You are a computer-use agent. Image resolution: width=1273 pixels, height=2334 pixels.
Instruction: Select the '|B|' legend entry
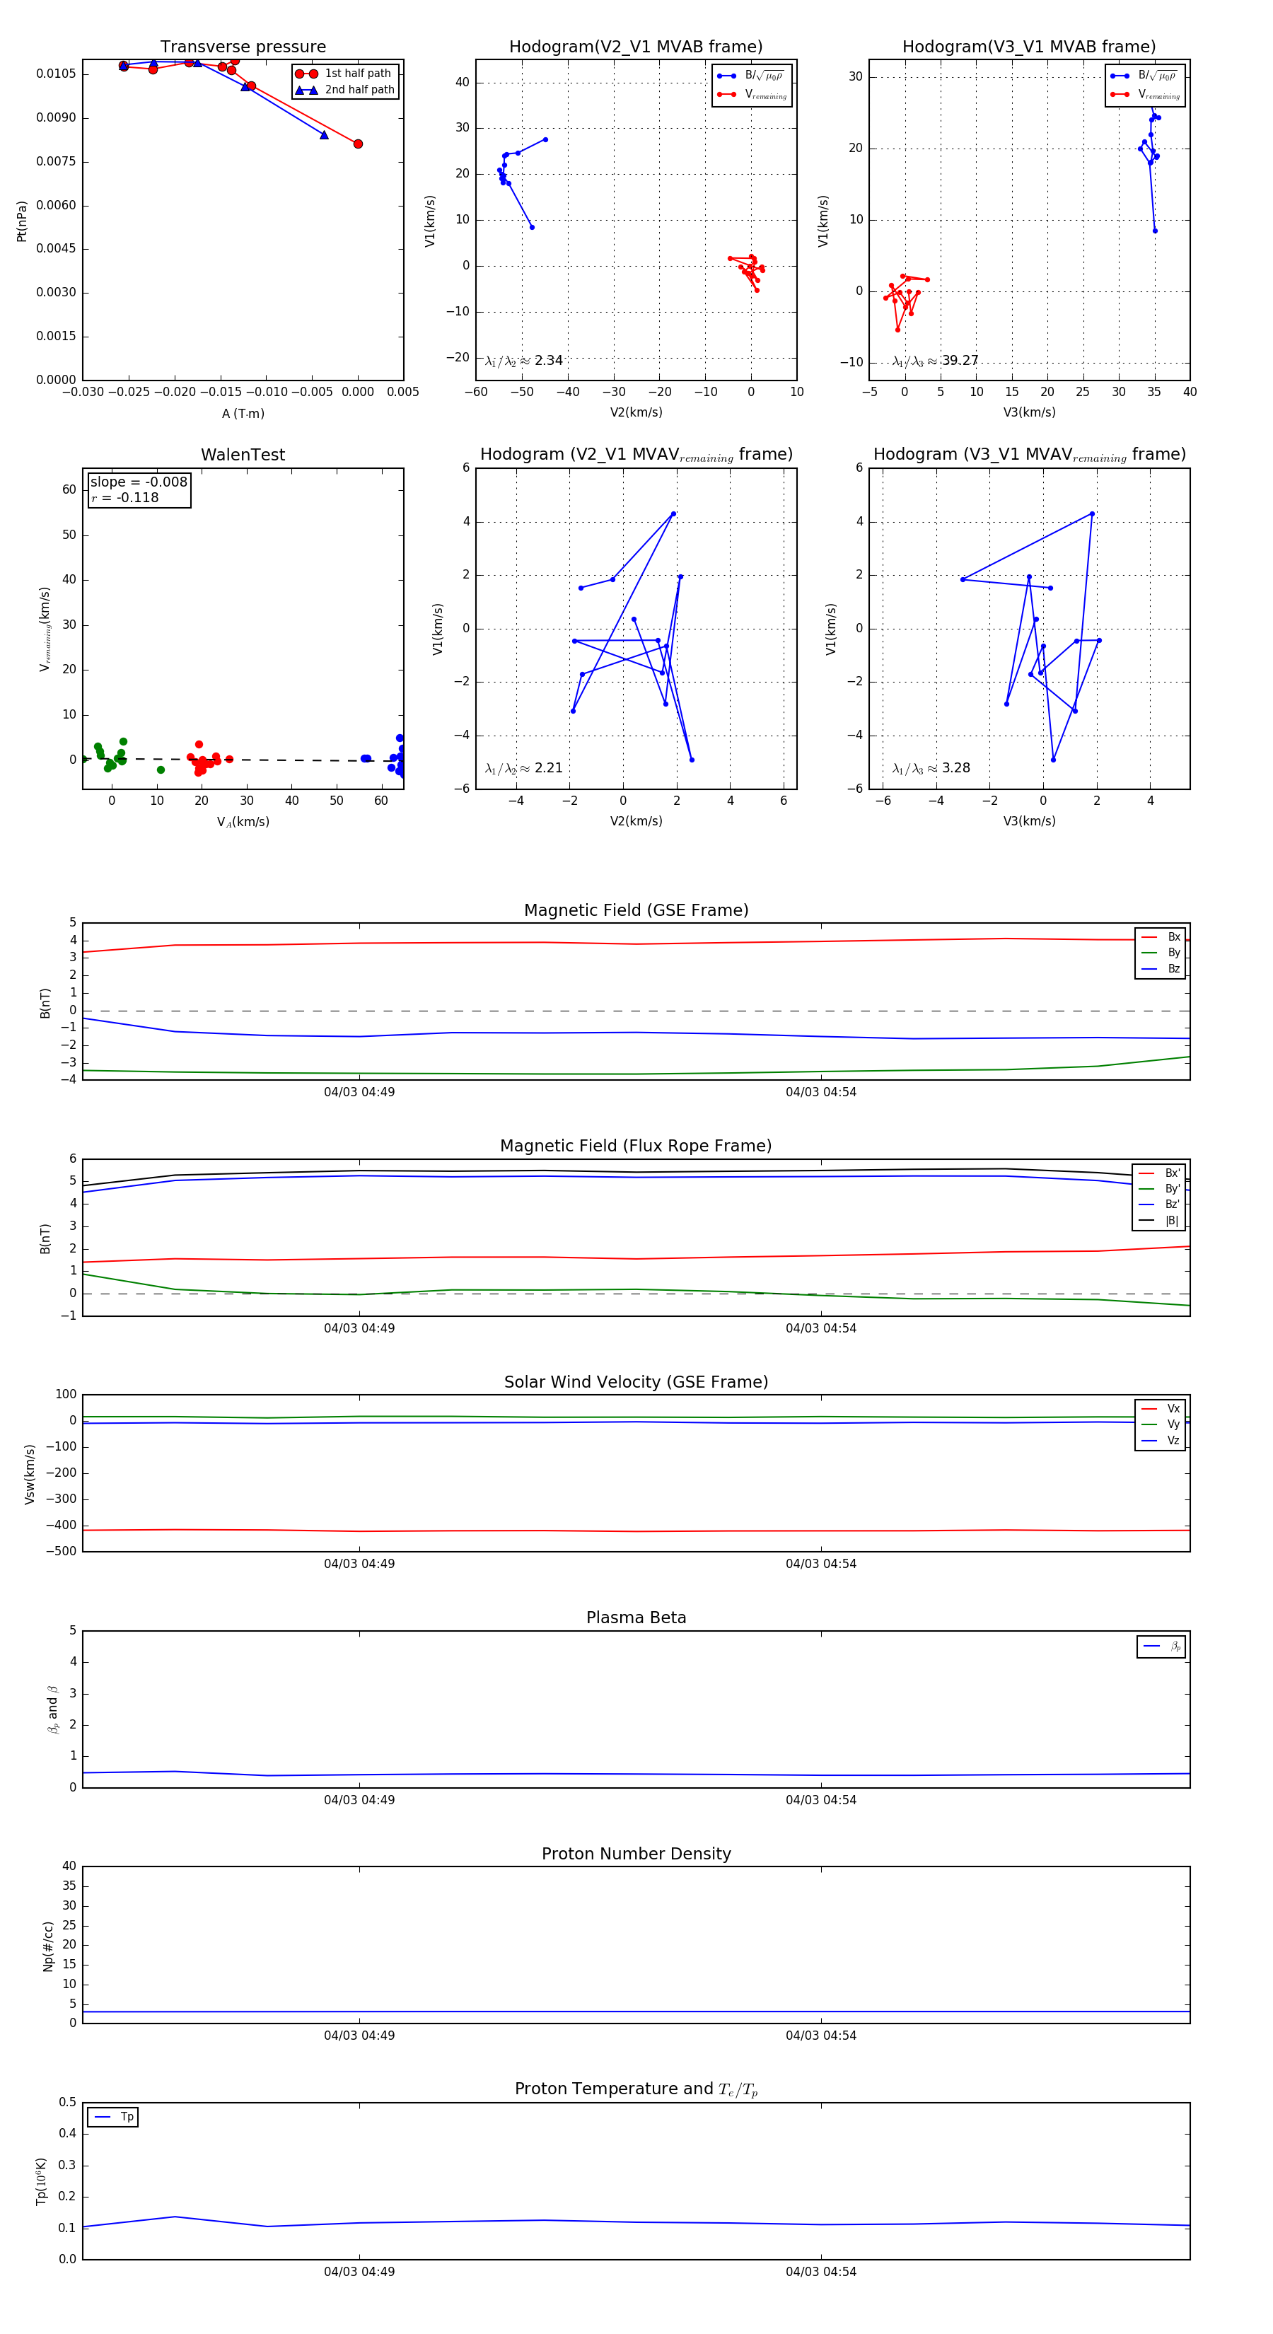tap(1159, 1221)
